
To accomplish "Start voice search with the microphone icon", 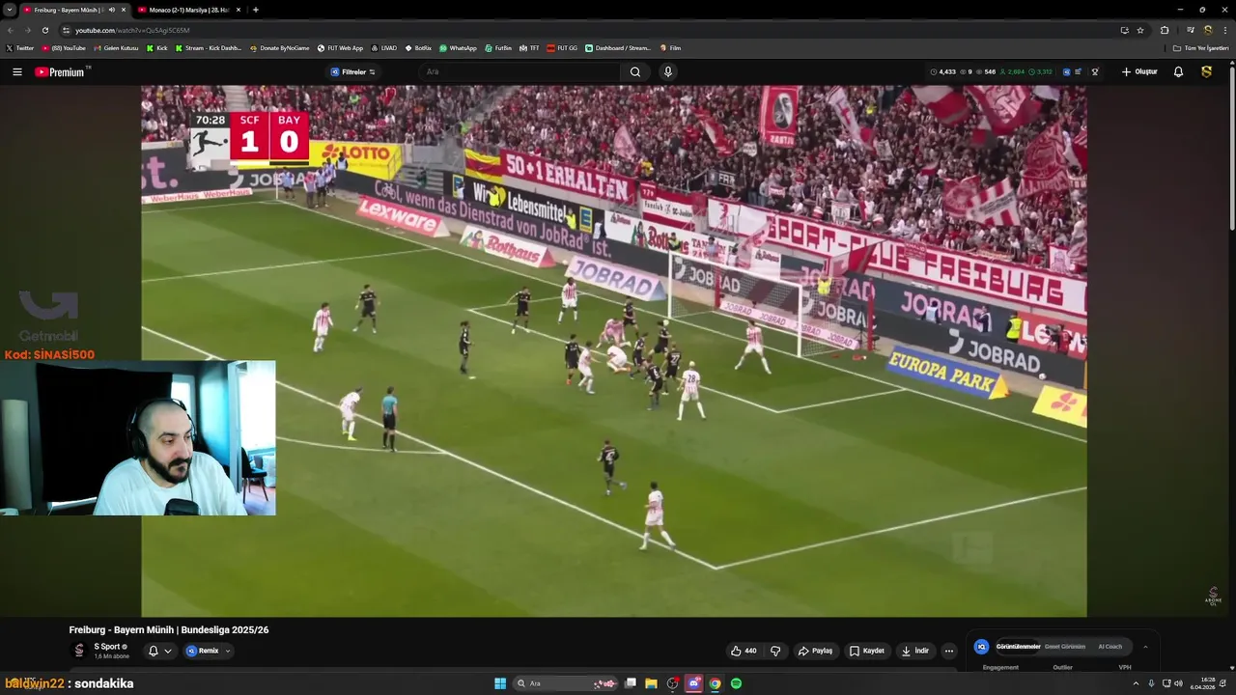I will click(667, 71).
